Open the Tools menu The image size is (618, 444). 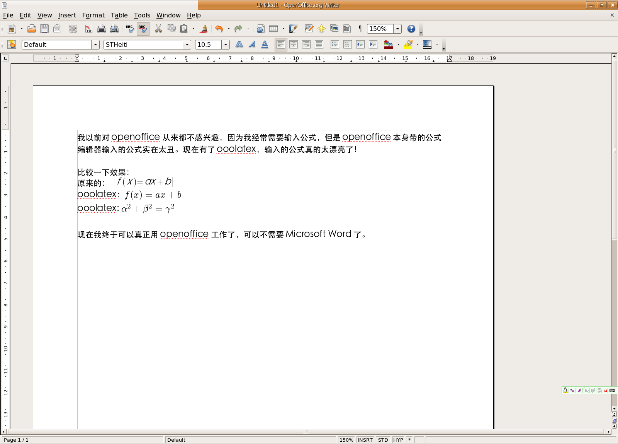coord(142,15)
